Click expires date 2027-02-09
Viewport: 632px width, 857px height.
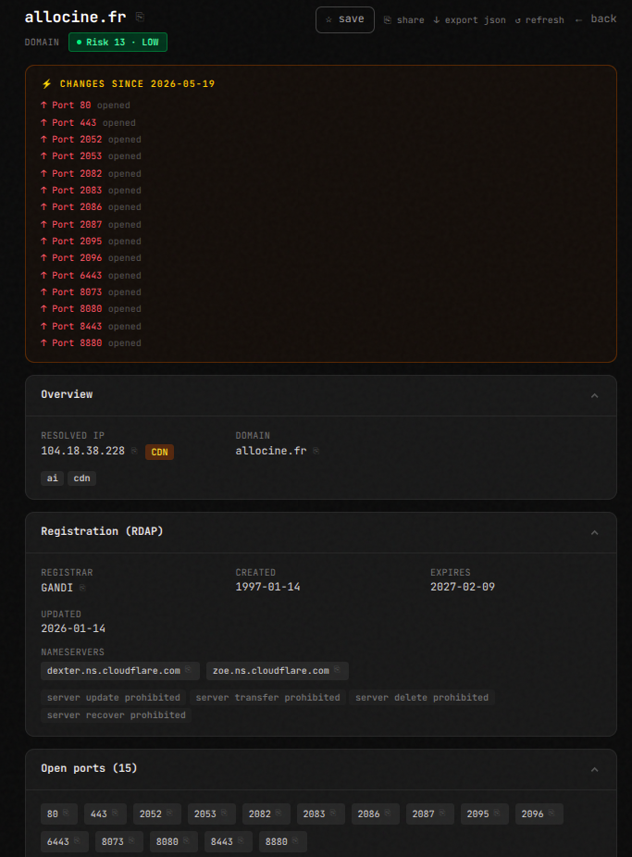[463, 587]
